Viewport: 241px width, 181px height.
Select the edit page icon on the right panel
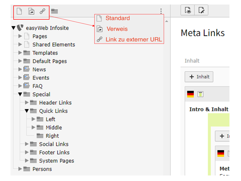(201, 10)
